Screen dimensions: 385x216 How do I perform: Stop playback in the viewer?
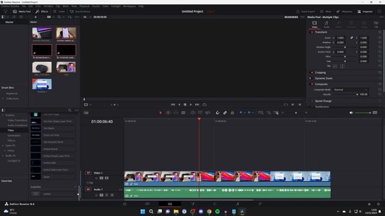pyautogui.click(x=185, y=104)
